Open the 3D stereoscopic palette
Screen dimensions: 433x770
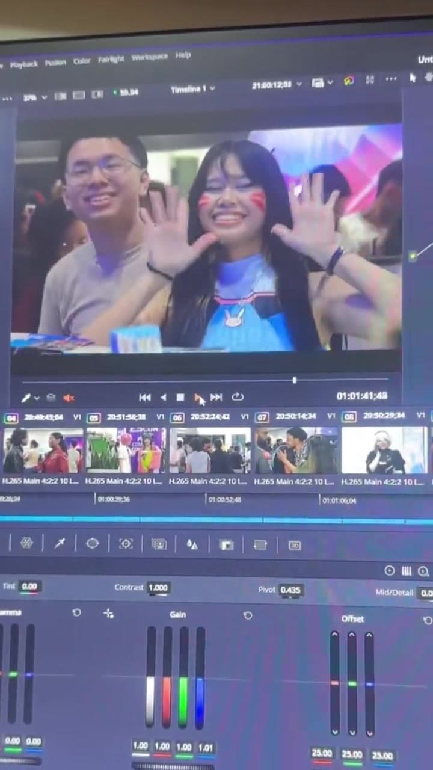coord(295,545)
